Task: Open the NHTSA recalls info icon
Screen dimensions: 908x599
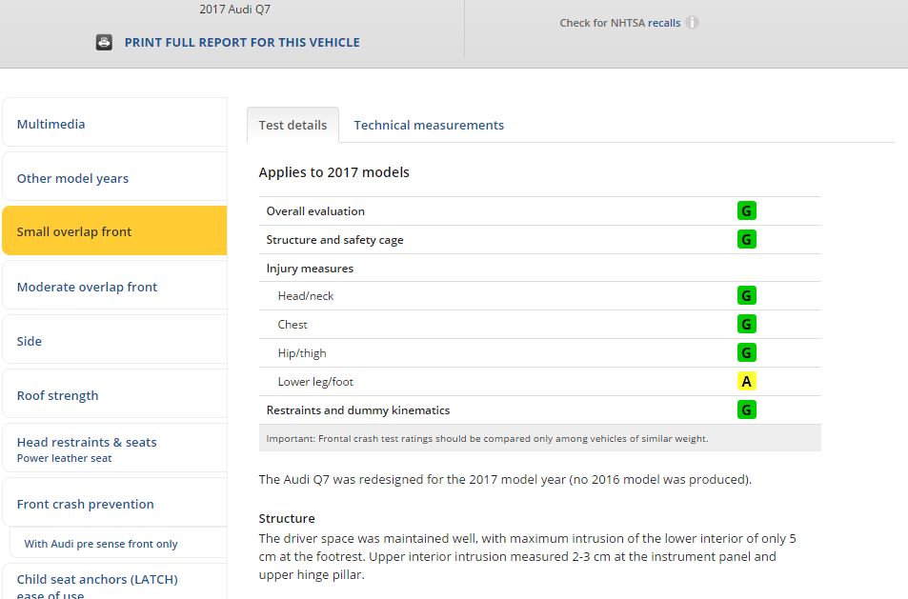Action: [x=692, y=23]
